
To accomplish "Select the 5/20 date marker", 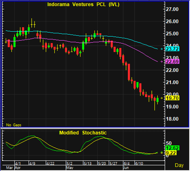I will 102,163.
